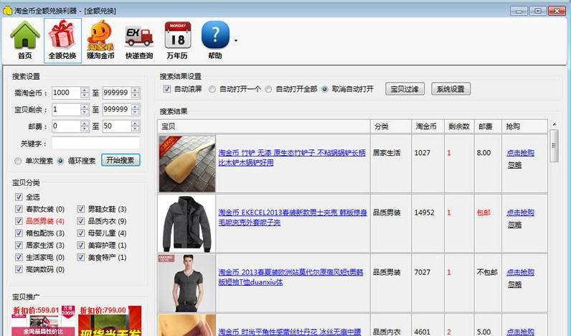Toggle the 居家生活 (3) checkbox
Viewport: 571px width, 336px height.
coord(19,246)
